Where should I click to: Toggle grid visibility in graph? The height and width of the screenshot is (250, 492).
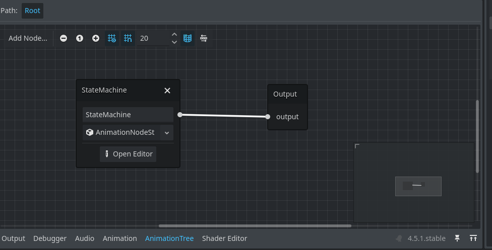click(112, 38)
